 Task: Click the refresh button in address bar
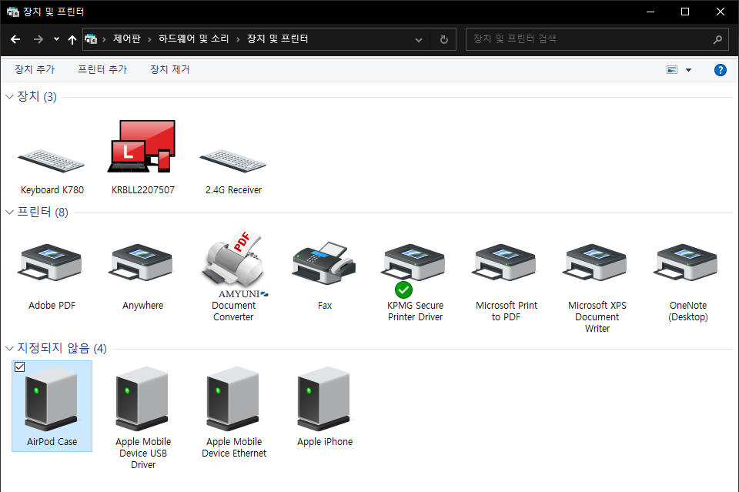[x=443, y=39]
